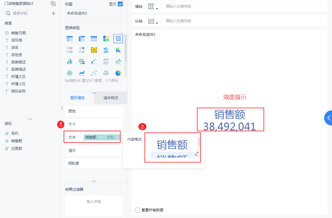Select the waterfall chart type
This screenshot has height=218, width=332.
94,62
